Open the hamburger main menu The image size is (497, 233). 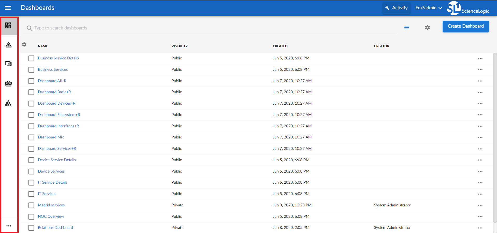pos(8,8)
